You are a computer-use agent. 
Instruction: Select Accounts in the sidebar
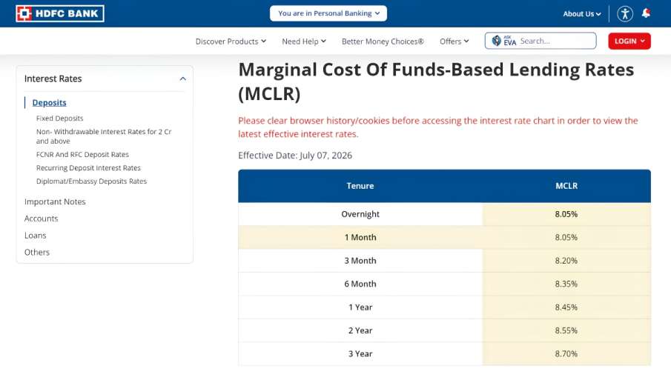[x=41, y=218]
